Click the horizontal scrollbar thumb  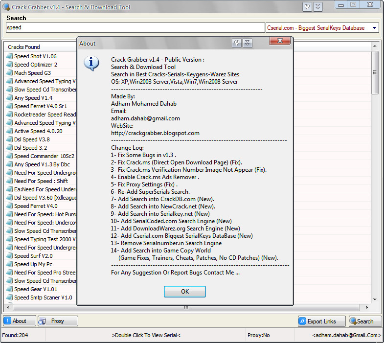[x=186, y=307]
